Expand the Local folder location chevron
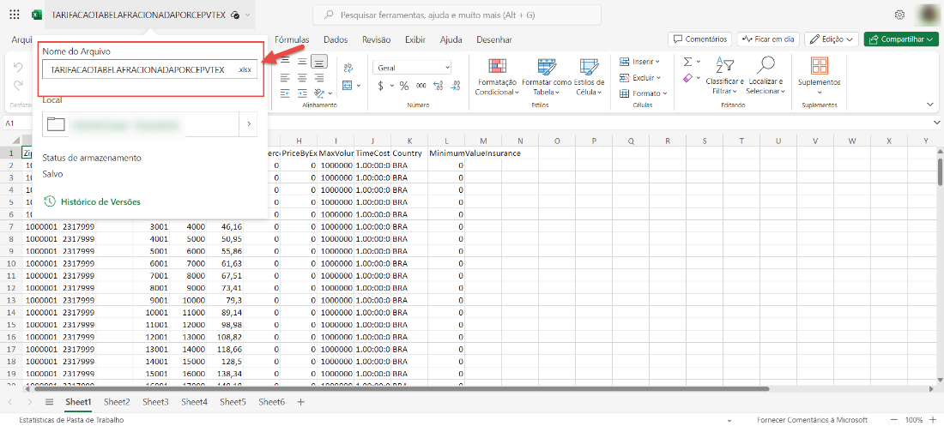The width and height of the screenshot is (944, 426). click(x=248, y=124)
